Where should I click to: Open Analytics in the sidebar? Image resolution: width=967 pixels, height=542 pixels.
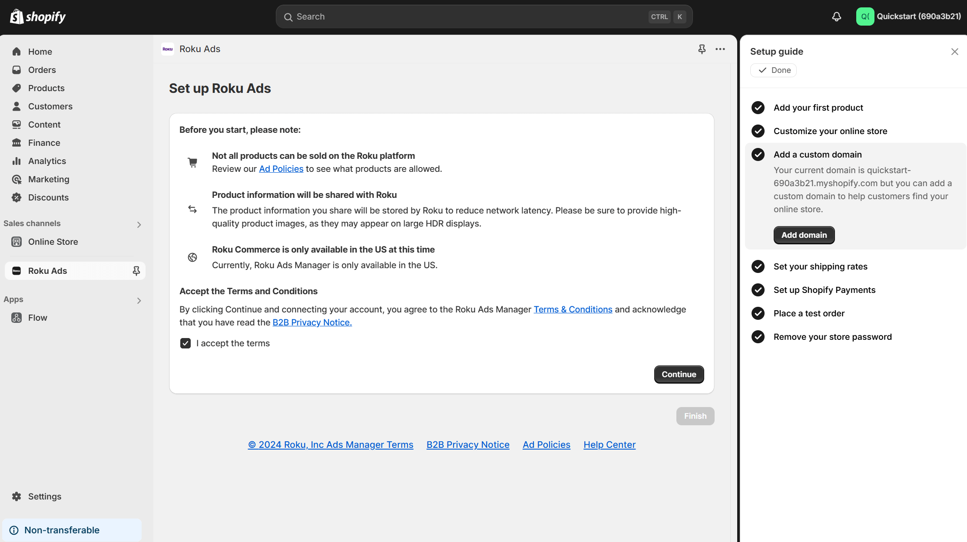(47, 161)
